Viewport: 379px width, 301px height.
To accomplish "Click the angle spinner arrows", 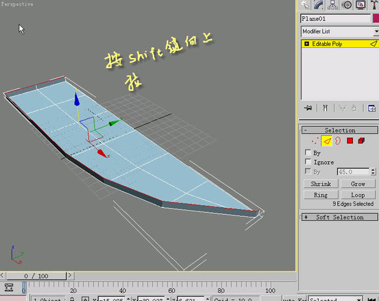I will point(373,172).
